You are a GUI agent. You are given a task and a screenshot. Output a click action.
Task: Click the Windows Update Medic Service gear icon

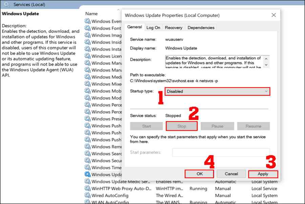(x=87, y=181)
